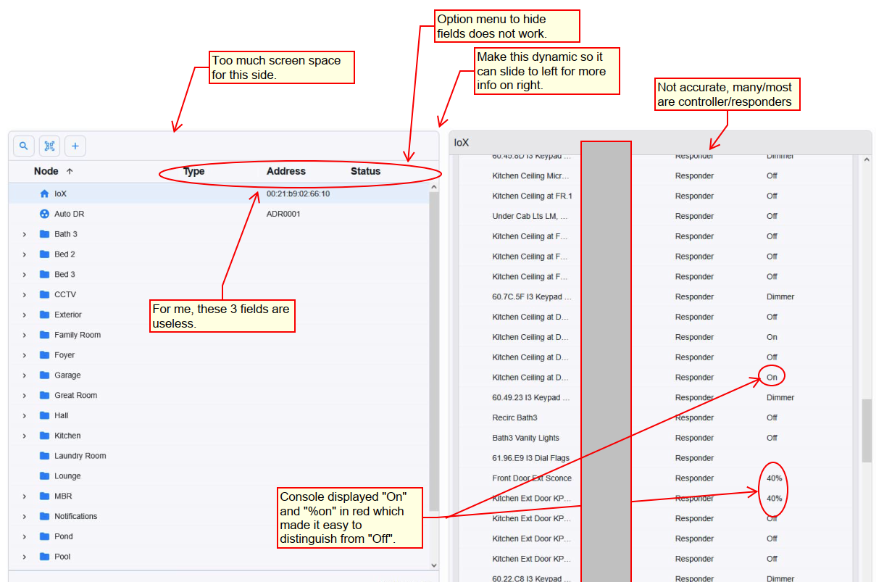Click the IoX panel scrollbar thumb

pos(867,431)
